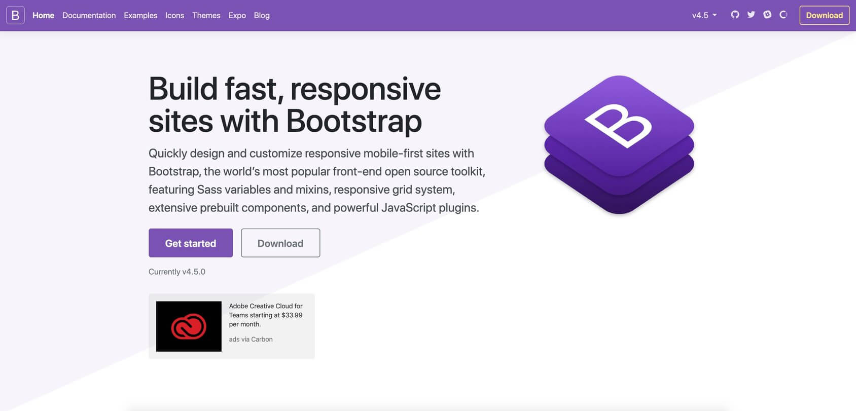Click the 'Build fast, responsive sites' headline
Image resolution: width=856 pixels, height=411 pixels.
295,105
